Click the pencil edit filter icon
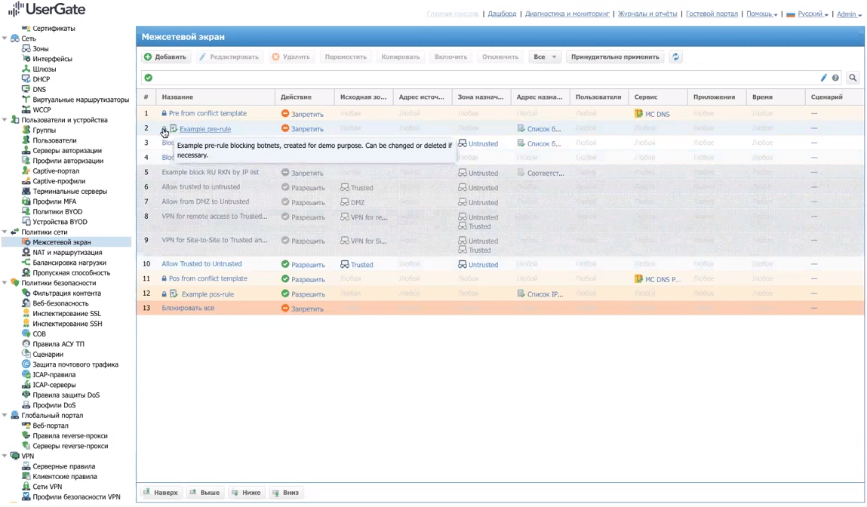 tap(823, 78)
